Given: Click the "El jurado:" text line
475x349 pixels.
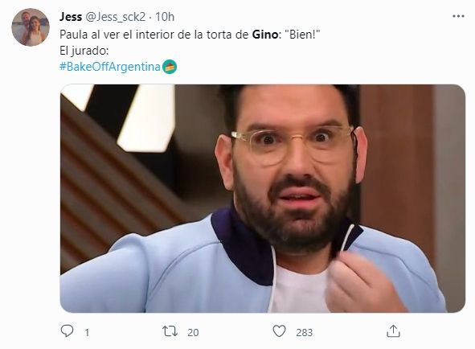Looking at the screenshot, I should [x=84, y=51].
